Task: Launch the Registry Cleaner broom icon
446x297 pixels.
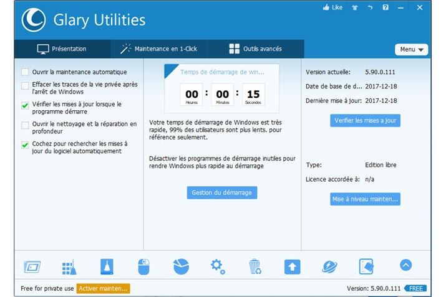Action: [x=69, y=267]
